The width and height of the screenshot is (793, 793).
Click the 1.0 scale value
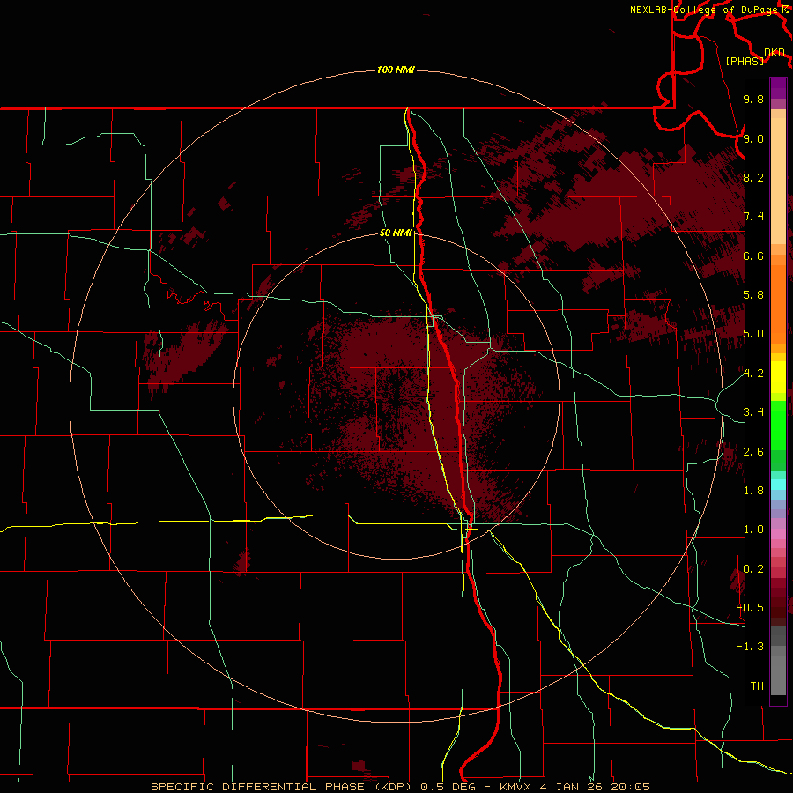(x=753, y=530)
